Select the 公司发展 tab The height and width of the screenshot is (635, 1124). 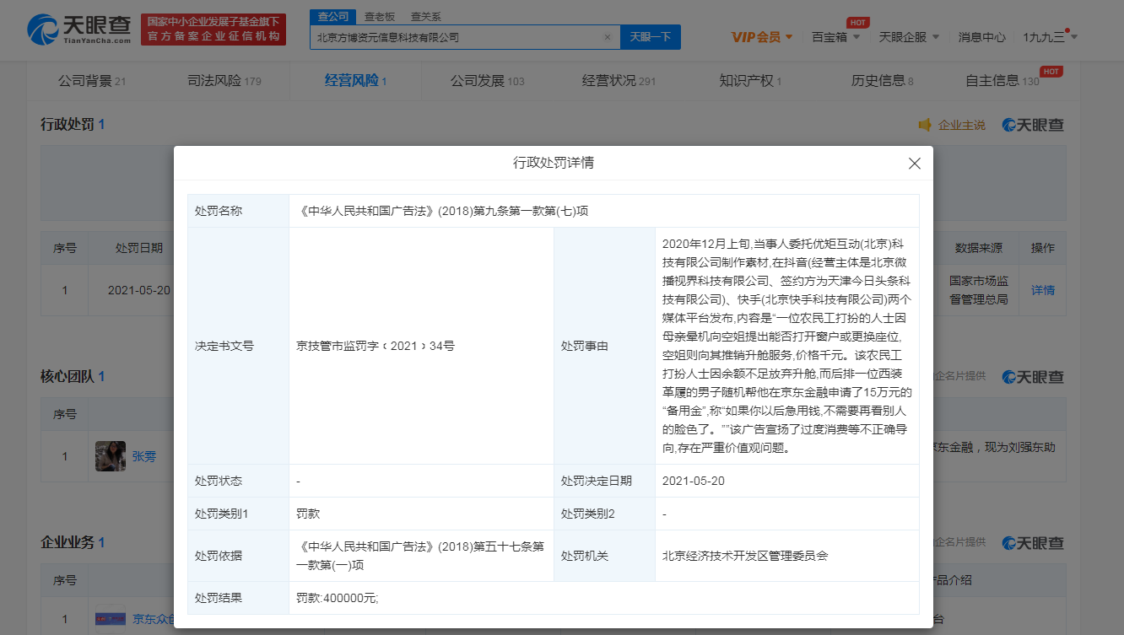coord(487,81)
